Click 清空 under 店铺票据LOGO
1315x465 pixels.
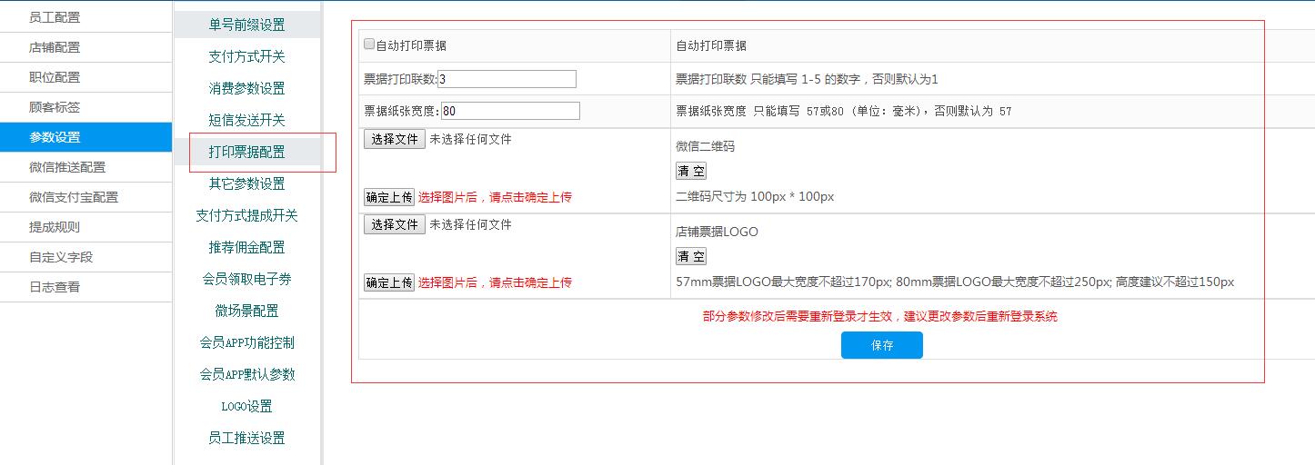[x=691, y=256]
